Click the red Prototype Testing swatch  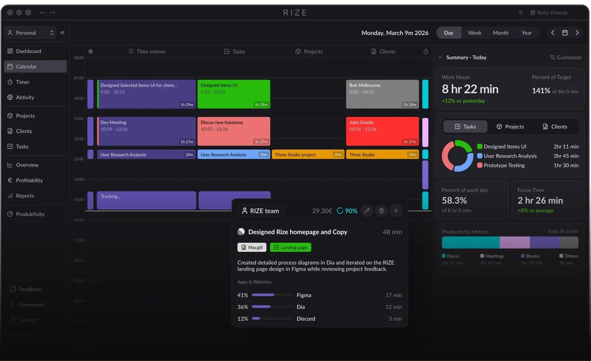(x=480, y=165)
